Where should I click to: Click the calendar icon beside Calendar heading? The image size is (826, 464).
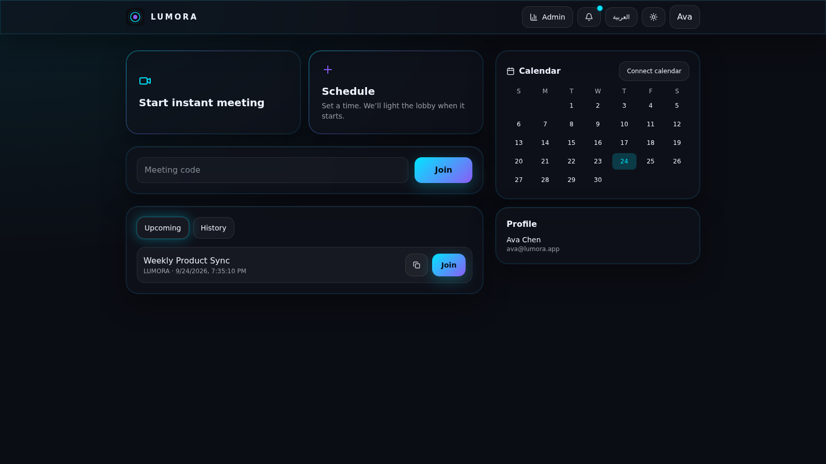coord(511,71)
